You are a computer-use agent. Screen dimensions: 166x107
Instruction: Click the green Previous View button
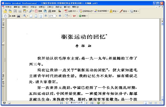click(98, 103)
